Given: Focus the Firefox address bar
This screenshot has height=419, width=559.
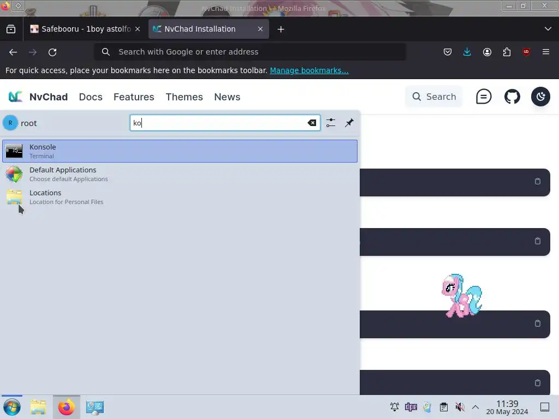Looking at the screenshot, I should pos(250,52).
